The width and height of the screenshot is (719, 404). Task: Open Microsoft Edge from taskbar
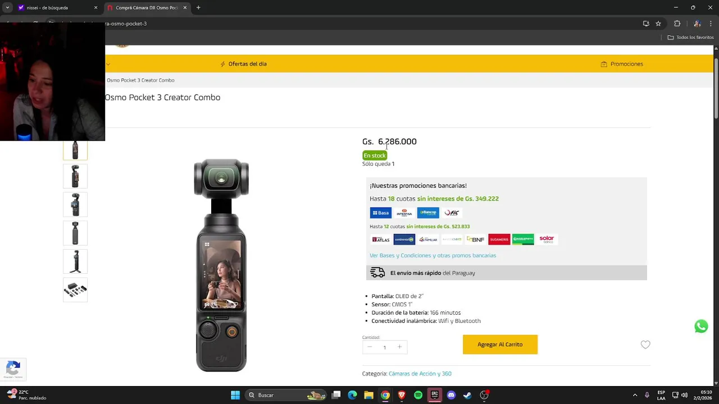[352, 395]
